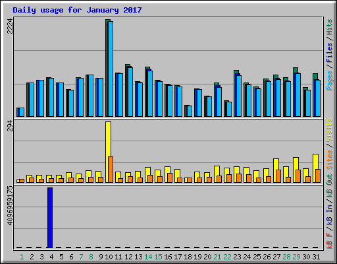Viewport: 337px width, 264px height.
Task: Click day label 24 on the x-axis
Action: [x=247, y=257]
